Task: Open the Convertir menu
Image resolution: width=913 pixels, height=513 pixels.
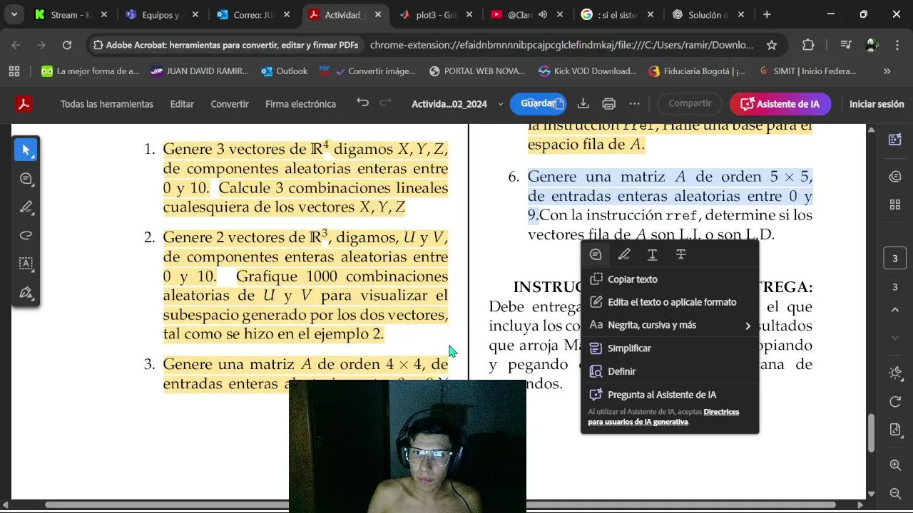Action: click(x=230, y=104)
